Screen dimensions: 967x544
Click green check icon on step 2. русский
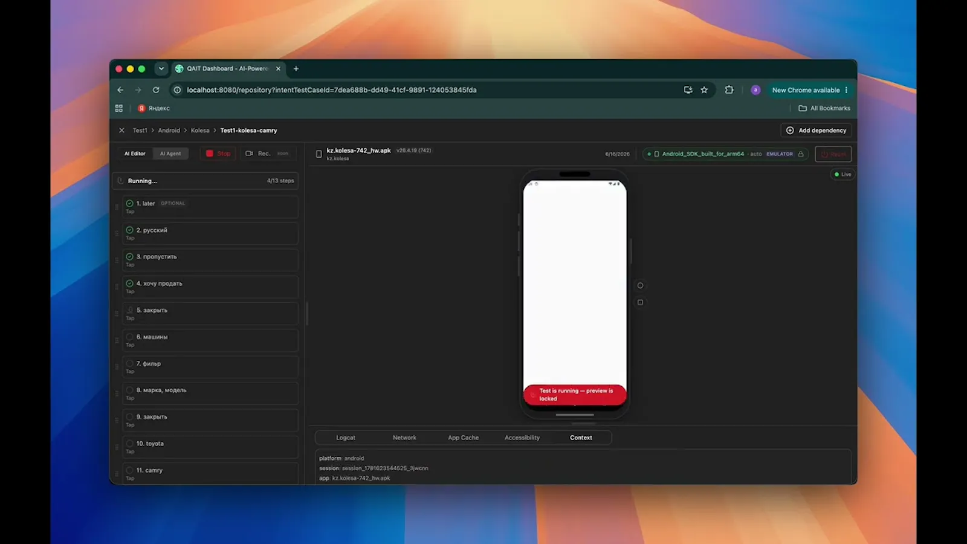coord(129,230)
